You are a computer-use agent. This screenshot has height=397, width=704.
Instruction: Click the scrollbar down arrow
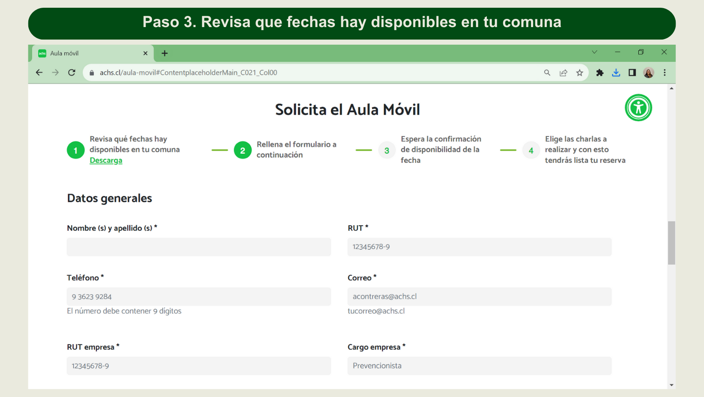click(671, 385)
